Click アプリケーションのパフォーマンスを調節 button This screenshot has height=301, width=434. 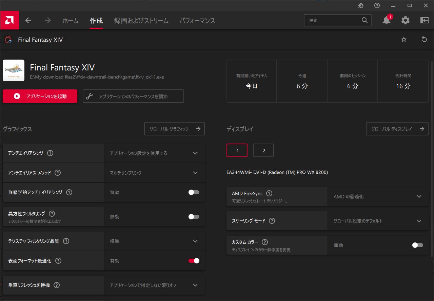tap(133, 96)
